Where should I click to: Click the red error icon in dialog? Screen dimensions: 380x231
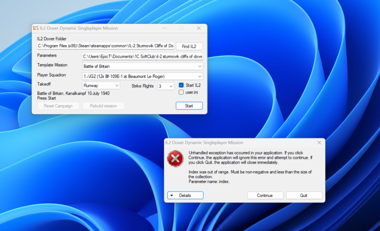[175, 159]
